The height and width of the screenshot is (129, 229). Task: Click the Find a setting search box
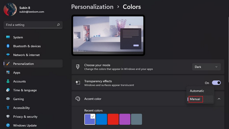click(x=33, y=25)
